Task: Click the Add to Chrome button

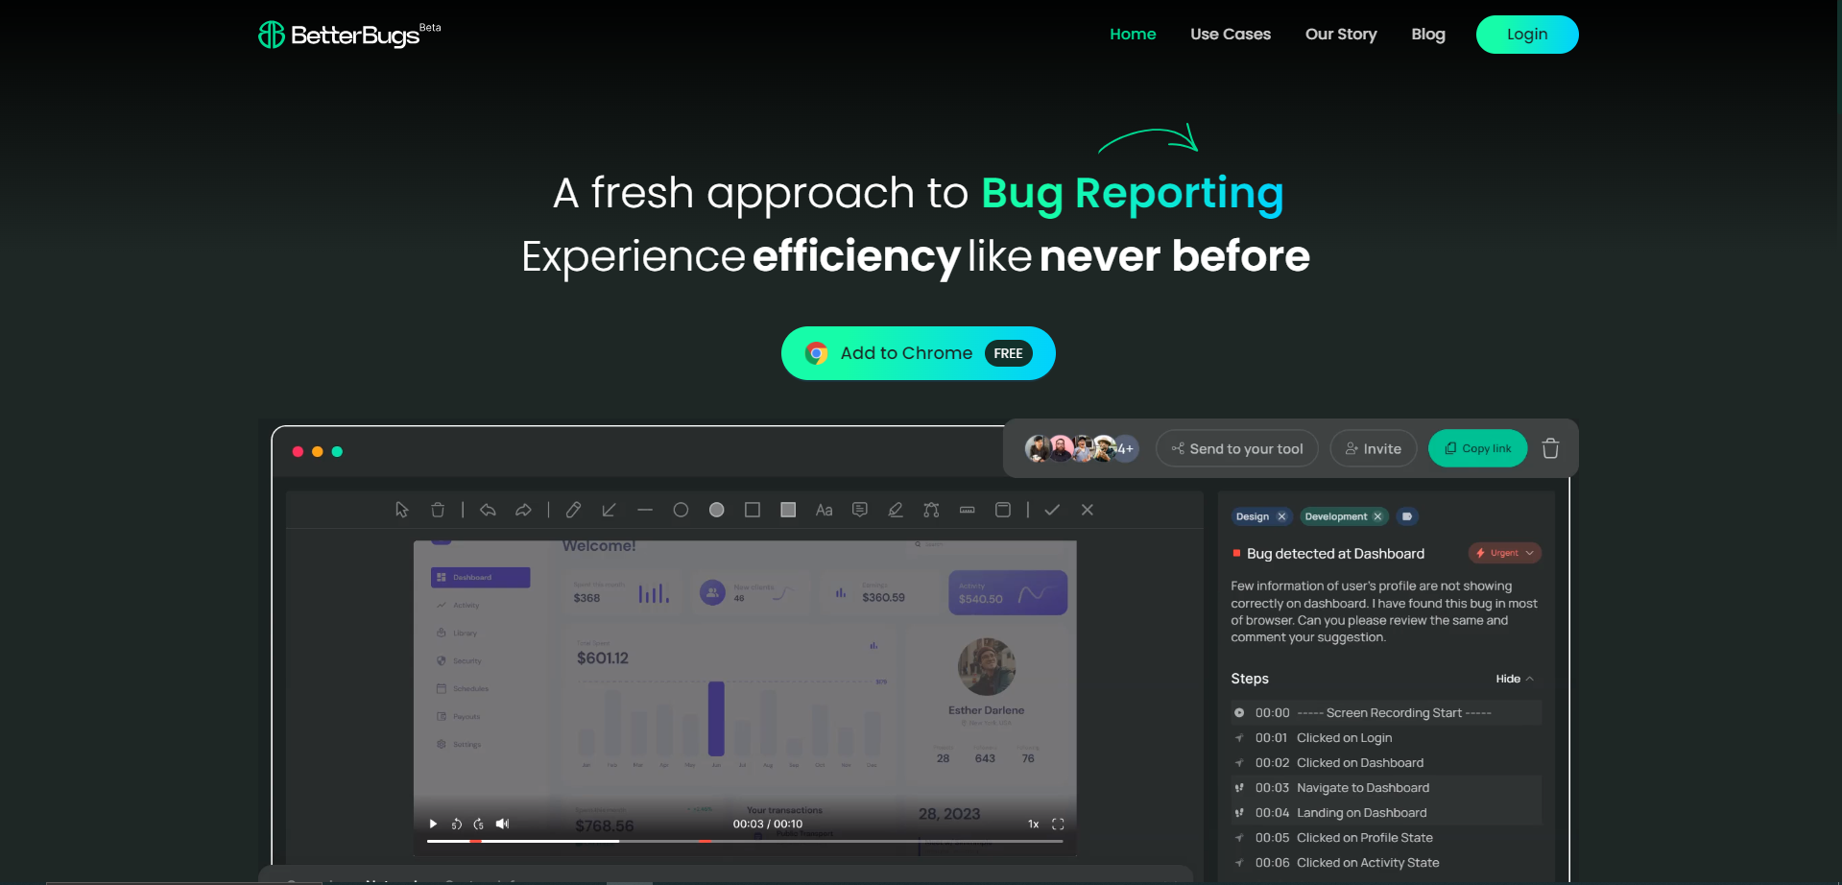Action: click(917, 353)
